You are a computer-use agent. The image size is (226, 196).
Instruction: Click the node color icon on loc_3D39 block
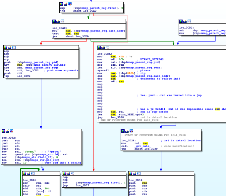click(131, 174)
